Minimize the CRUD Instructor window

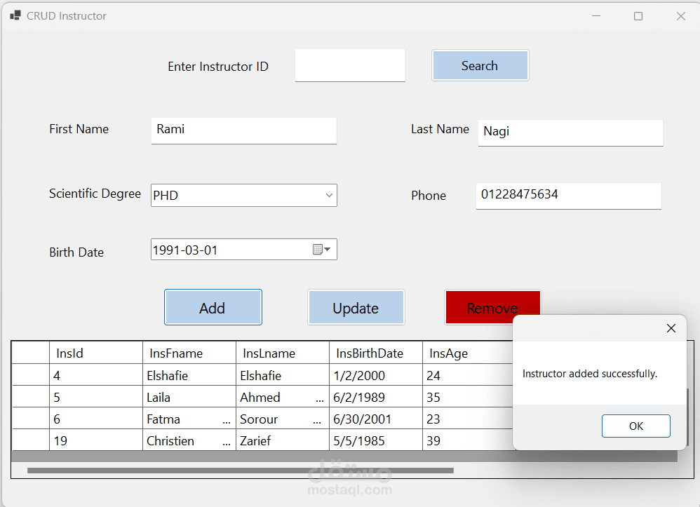pyautogui.click(x=596, y=15)
